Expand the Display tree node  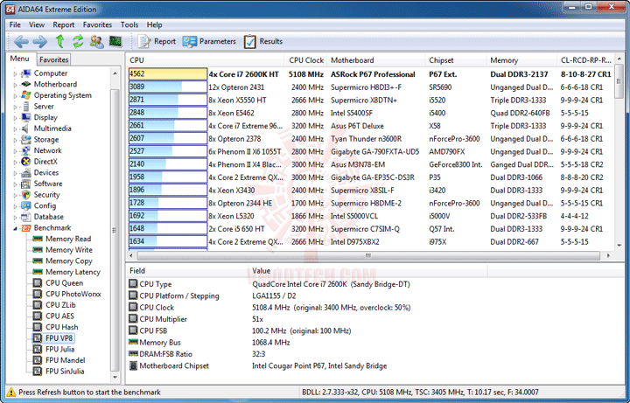15,118
